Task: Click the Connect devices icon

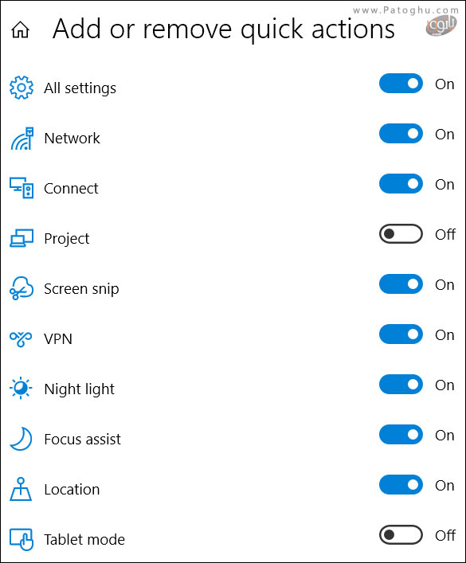Action: [x=22, y=188]
